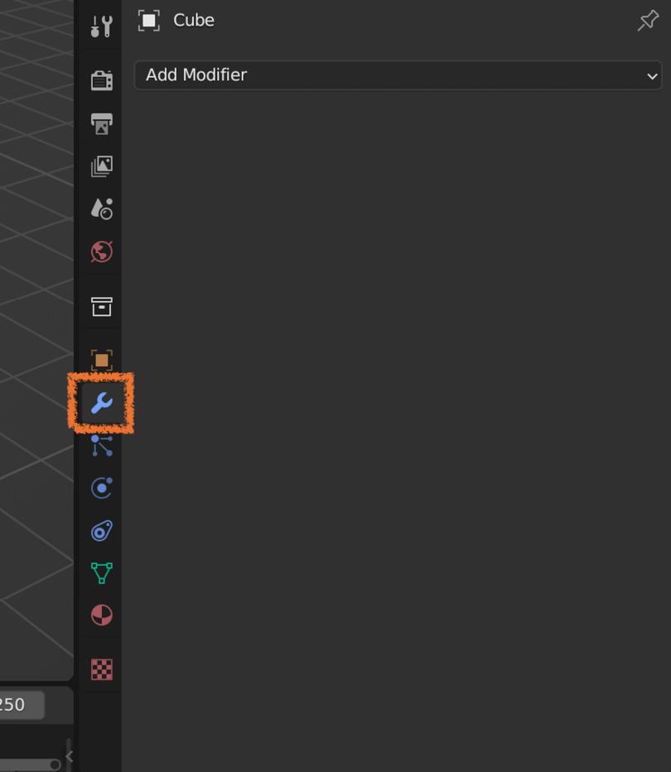This screenshot has width=671, height=772.
Task: Select the World properties globe icon
Action: click(102, 252)
